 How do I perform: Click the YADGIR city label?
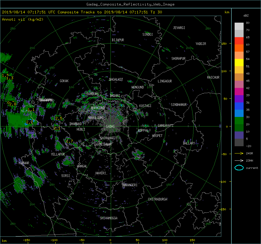[201, 44]
